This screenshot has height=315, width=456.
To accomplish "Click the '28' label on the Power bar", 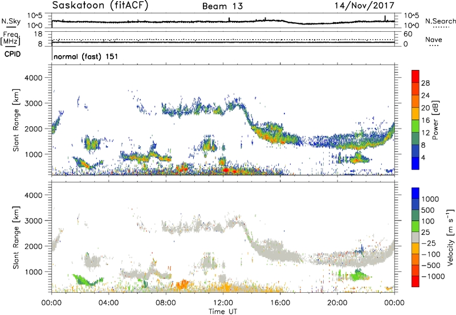I will (x=425, y=83).
